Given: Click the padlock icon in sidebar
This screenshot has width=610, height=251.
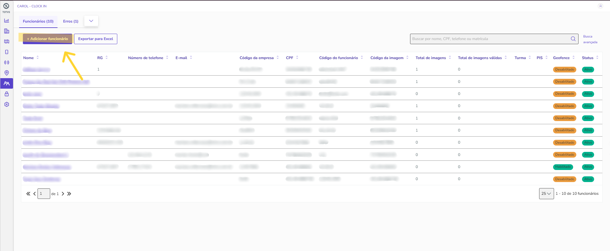Looking at the screenshot, I should point(6,94).
